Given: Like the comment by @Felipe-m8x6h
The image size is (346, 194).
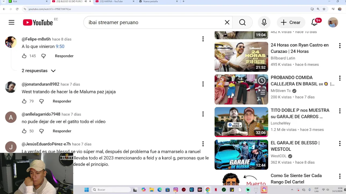Looking at the screenshot, I should click(x=24, y=56).
